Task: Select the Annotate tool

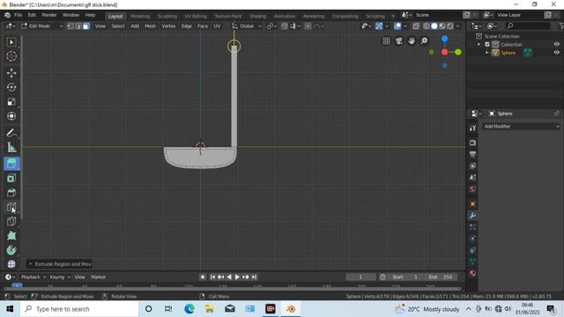Action: [x=11, y=133]
